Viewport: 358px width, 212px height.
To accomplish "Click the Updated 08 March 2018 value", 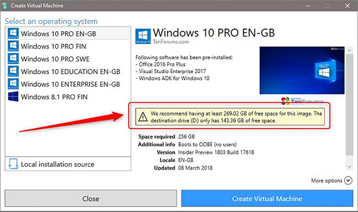I will pyautogui.click(x=195, y=168).
